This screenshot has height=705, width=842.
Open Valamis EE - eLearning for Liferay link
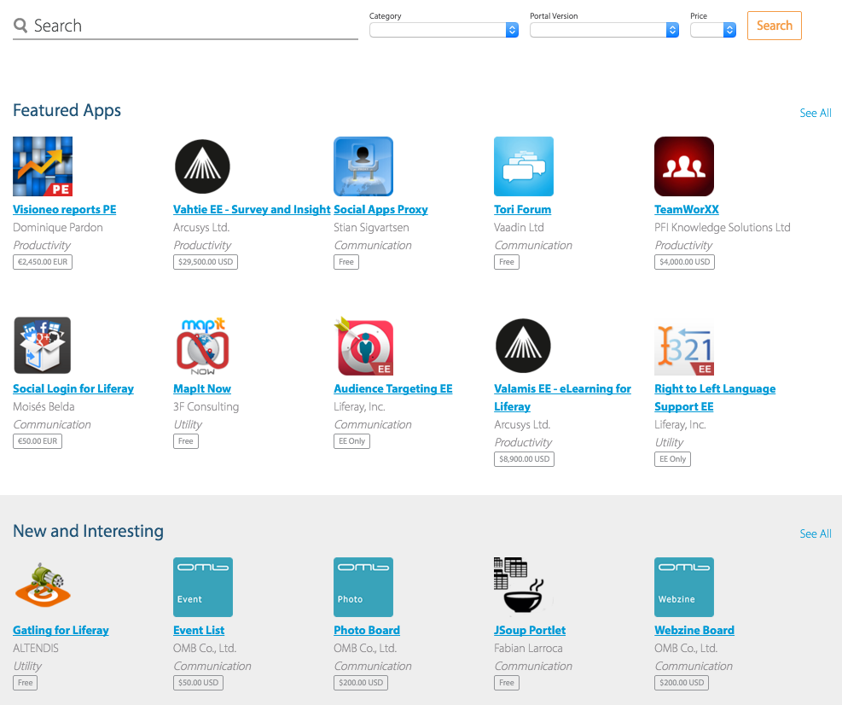click(562, 398)
